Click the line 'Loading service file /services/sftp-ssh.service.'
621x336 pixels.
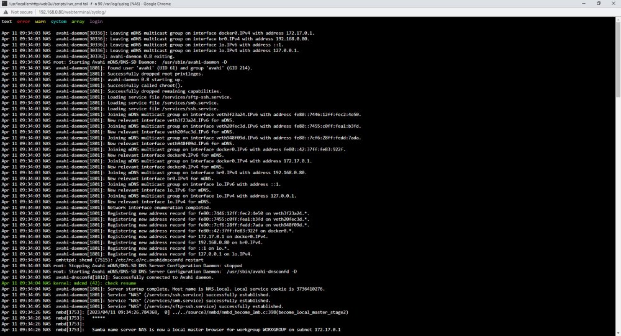tap(117, 97)
